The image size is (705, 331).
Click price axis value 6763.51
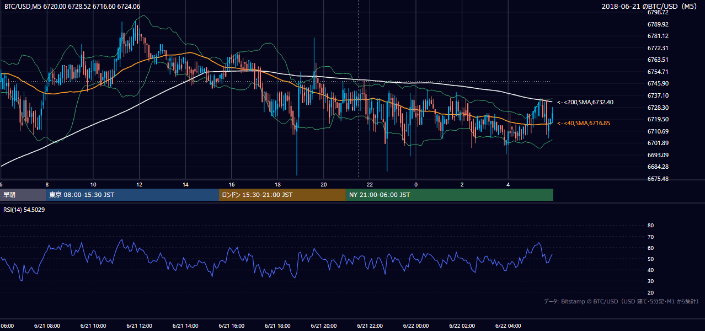(658, 60)
